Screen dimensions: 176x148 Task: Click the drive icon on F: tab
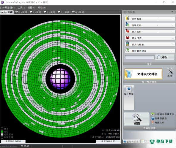(45, 12)
